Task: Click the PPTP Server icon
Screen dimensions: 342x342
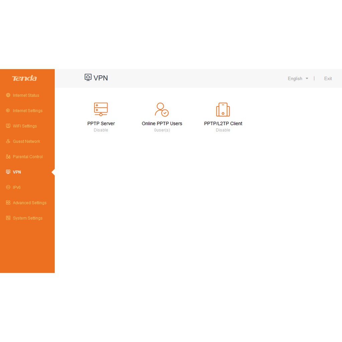Action: pyautogui.click(x=101, y=109)
